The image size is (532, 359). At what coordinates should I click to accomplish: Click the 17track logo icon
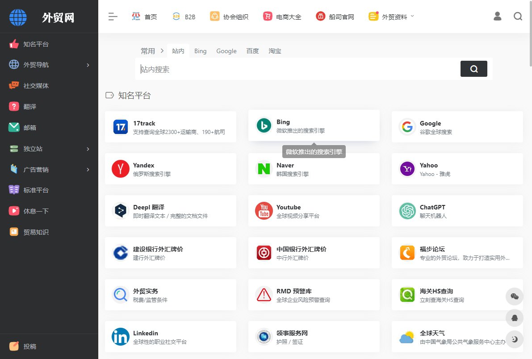pyautogui.click(x=121, y=127)
